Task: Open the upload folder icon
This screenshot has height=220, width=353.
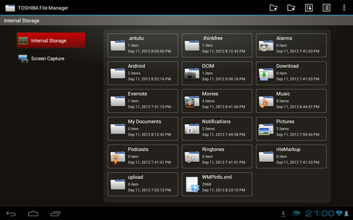Action: 117,184
